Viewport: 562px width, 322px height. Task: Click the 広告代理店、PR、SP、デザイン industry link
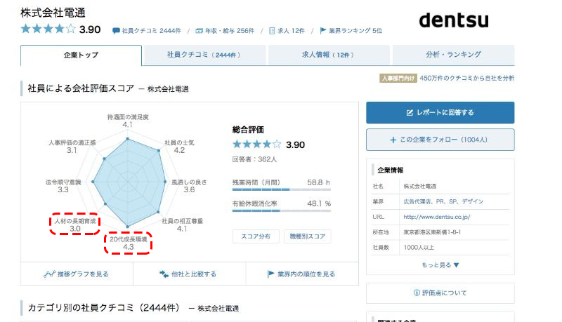click(x=443, y=201)
